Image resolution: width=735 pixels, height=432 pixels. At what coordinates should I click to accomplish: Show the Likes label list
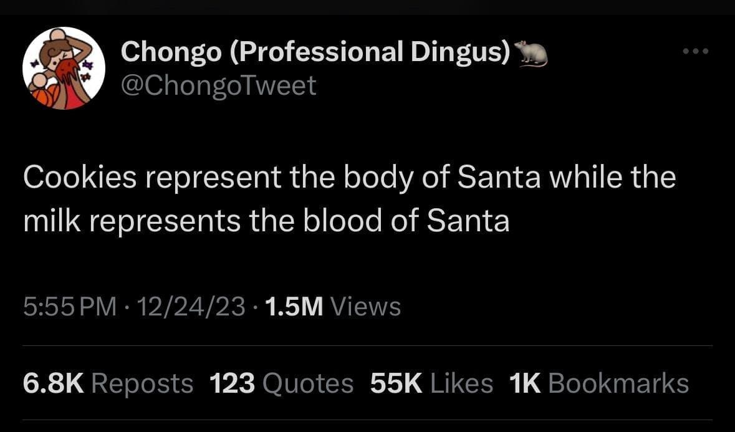pyautogui.click(x=461, y=383)
